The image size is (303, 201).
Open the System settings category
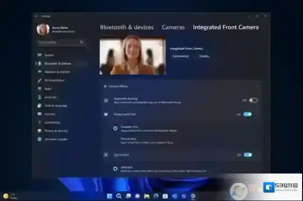coord(49,55)
